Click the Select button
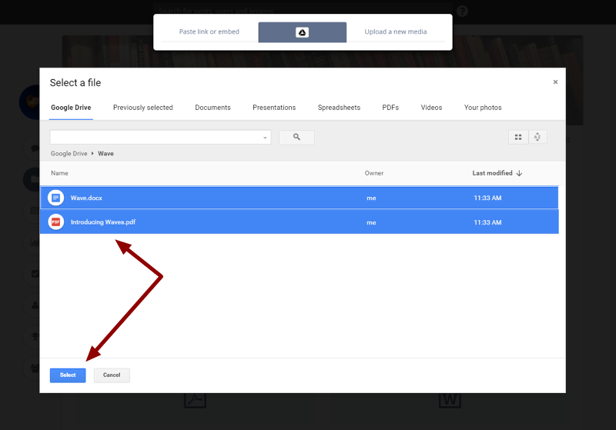 pyautogui.click(x=68, y=375)
